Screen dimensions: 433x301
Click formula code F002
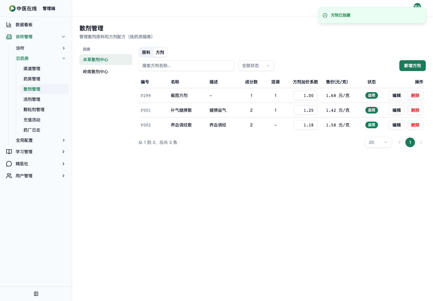tap(146, 125)
